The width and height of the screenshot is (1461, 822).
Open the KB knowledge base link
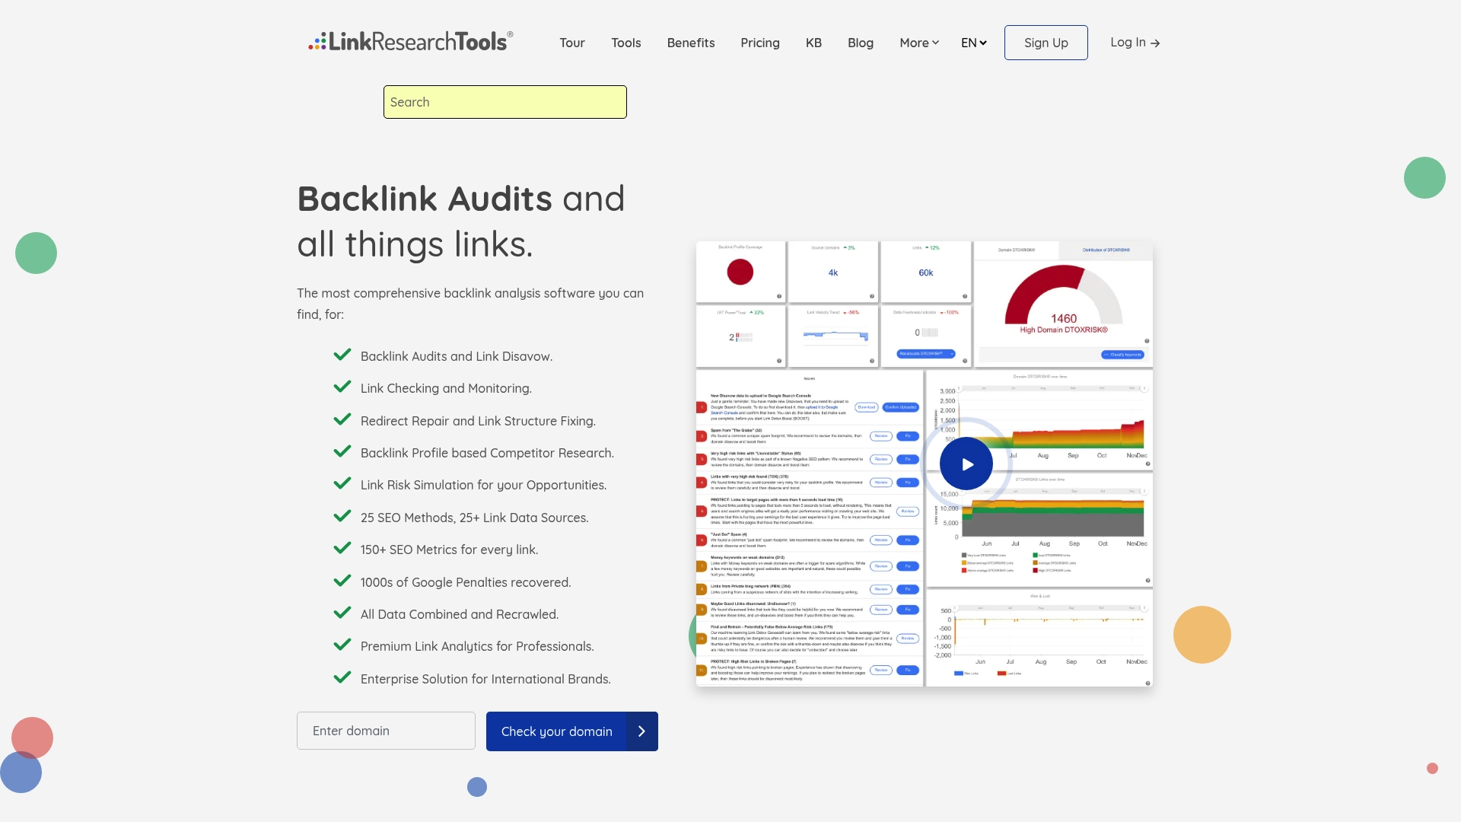[x=813, y=43]
